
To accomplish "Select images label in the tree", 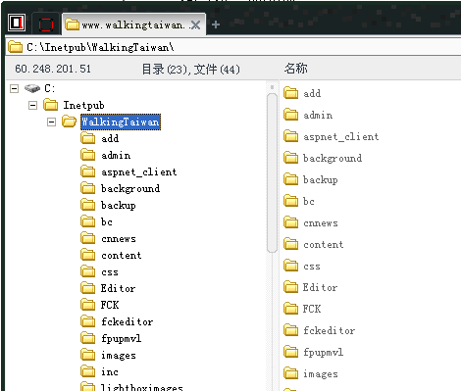I will (119, 355).
